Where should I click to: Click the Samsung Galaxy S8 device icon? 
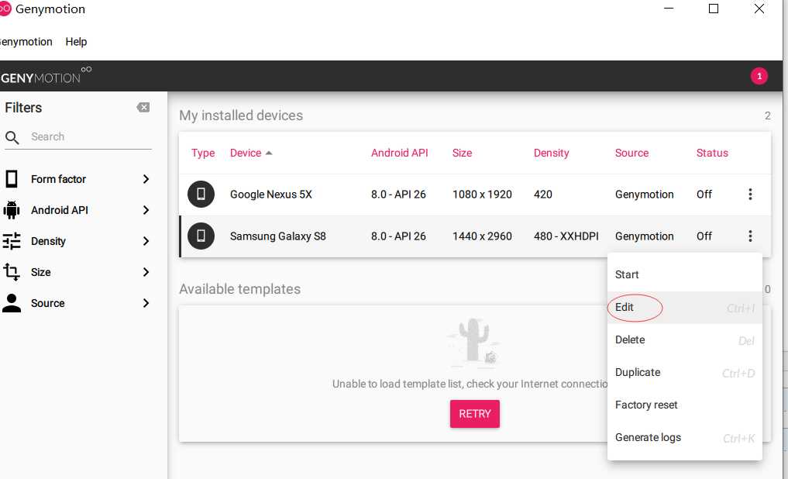201,236
